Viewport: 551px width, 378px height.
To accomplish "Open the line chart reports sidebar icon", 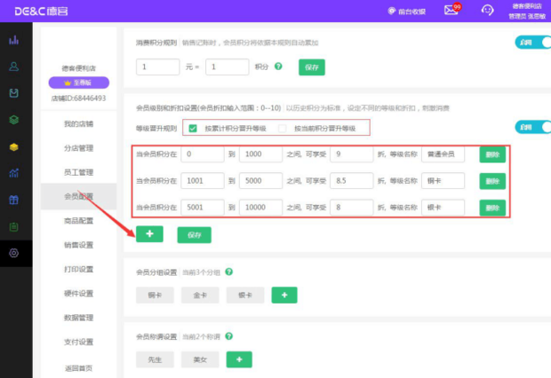I will click(x=13, y=173).
